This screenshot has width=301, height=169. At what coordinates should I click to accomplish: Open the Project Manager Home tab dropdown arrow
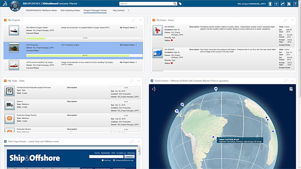[x=108, y=10]
